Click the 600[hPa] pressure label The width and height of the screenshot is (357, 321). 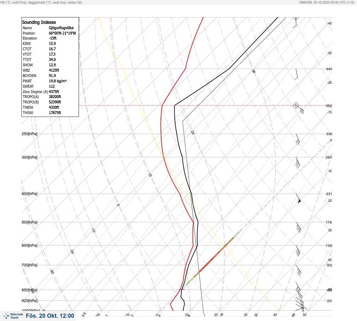point(30,246)
